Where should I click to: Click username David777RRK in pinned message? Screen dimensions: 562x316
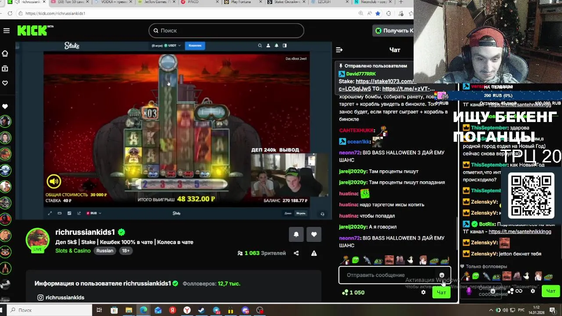click(361, 74)
